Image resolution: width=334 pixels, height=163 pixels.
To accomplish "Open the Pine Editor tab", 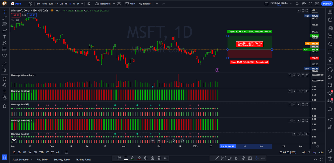I will point(43,160).
